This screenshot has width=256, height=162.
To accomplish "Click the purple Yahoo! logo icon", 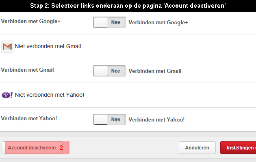I will click(x=7, y=95).
